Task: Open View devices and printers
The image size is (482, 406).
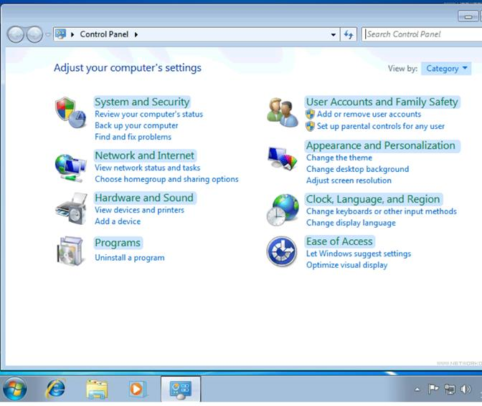Action: pos(139,211)
